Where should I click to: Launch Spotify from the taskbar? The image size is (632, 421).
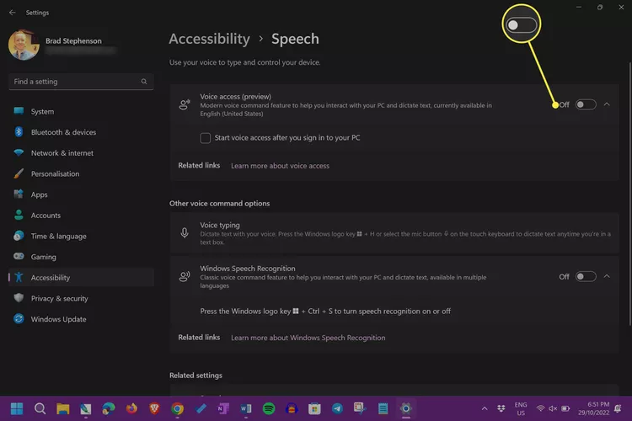coord(269,408)
